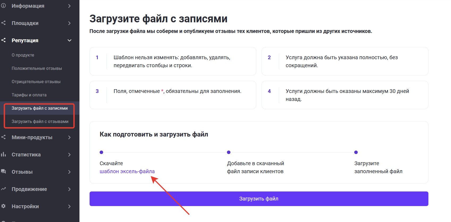Click rule card text Услуги должны быть оказаны максимум 30 дней

tap(347, 95)
